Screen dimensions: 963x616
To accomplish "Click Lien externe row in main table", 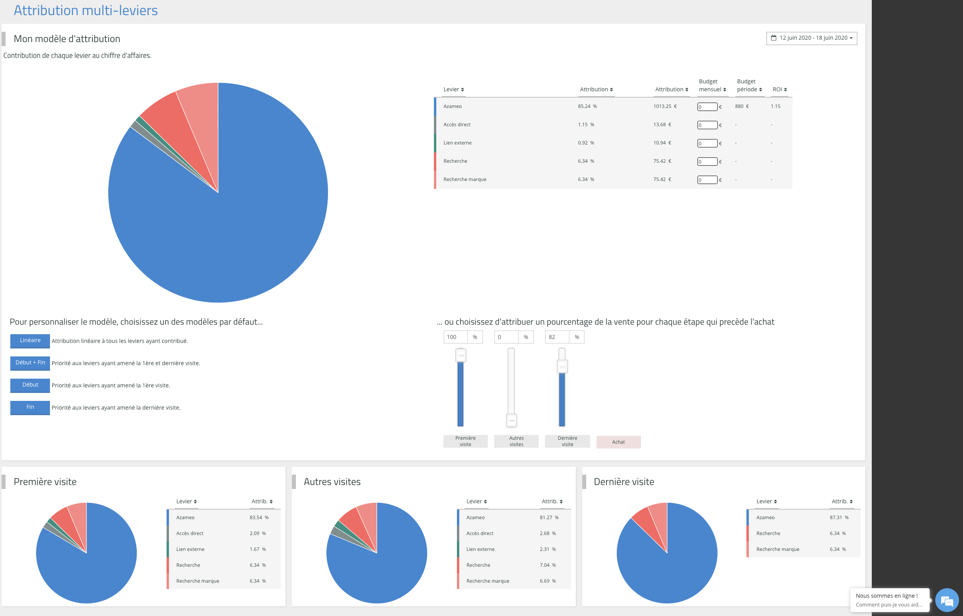I will coord(613,143).
